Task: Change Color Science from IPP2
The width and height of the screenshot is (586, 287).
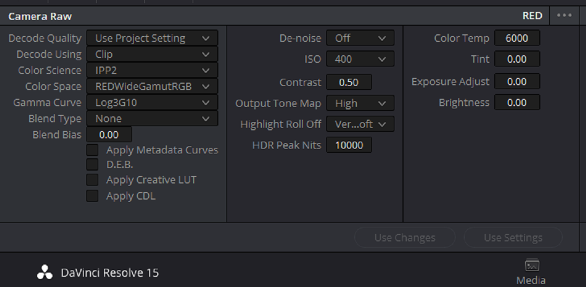Action: click(x=152, y=70)
